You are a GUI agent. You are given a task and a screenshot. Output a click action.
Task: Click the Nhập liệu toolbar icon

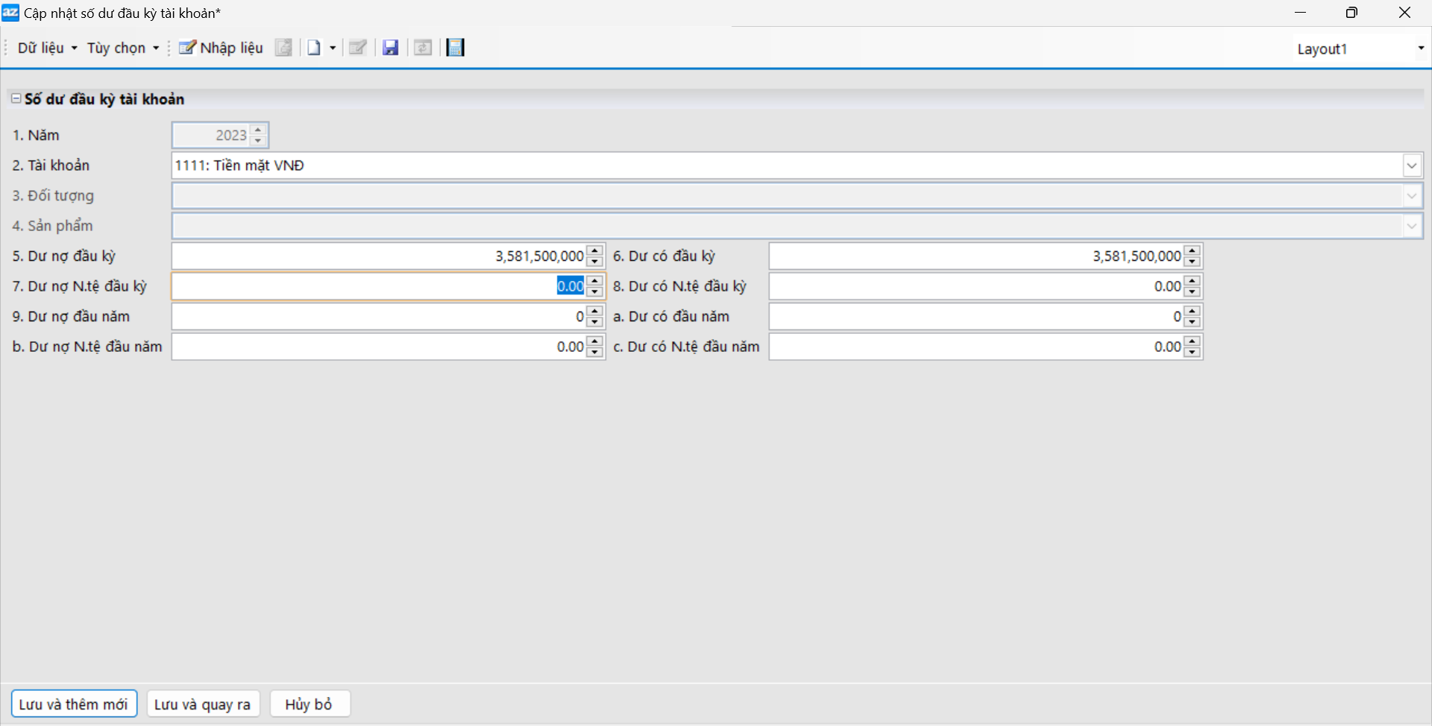coord(221,48)
